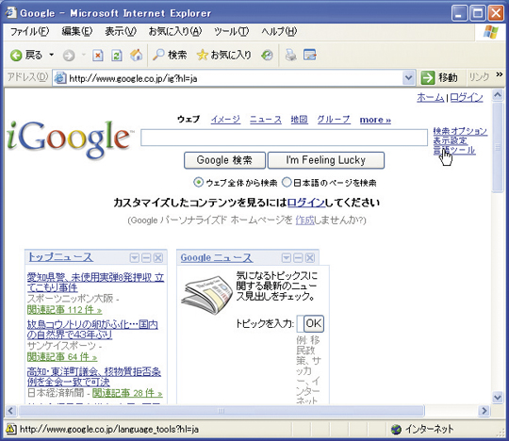Click the vertical scrollbar down arrow
The width and height of the screenshot is (509, 441).
(498, 397)
